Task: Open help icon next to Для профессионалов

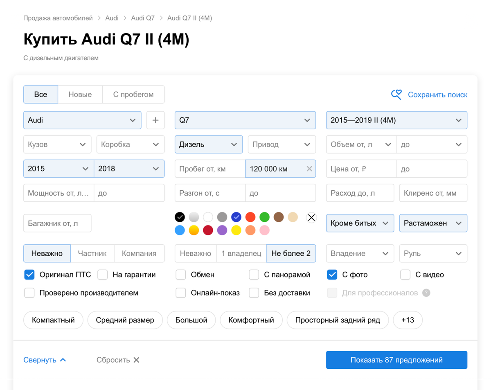Action: pyautogui.click(x=426, y=293)
